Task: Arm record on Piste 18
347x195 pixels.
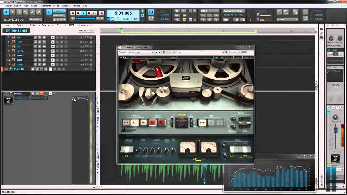Action: (x=41, y=69)
